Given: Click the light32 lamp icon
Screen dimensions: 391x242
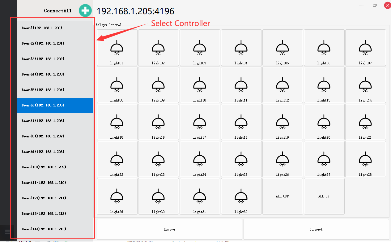Looking at the screenshot, I should pyautogui.click(x=241, y=196).
